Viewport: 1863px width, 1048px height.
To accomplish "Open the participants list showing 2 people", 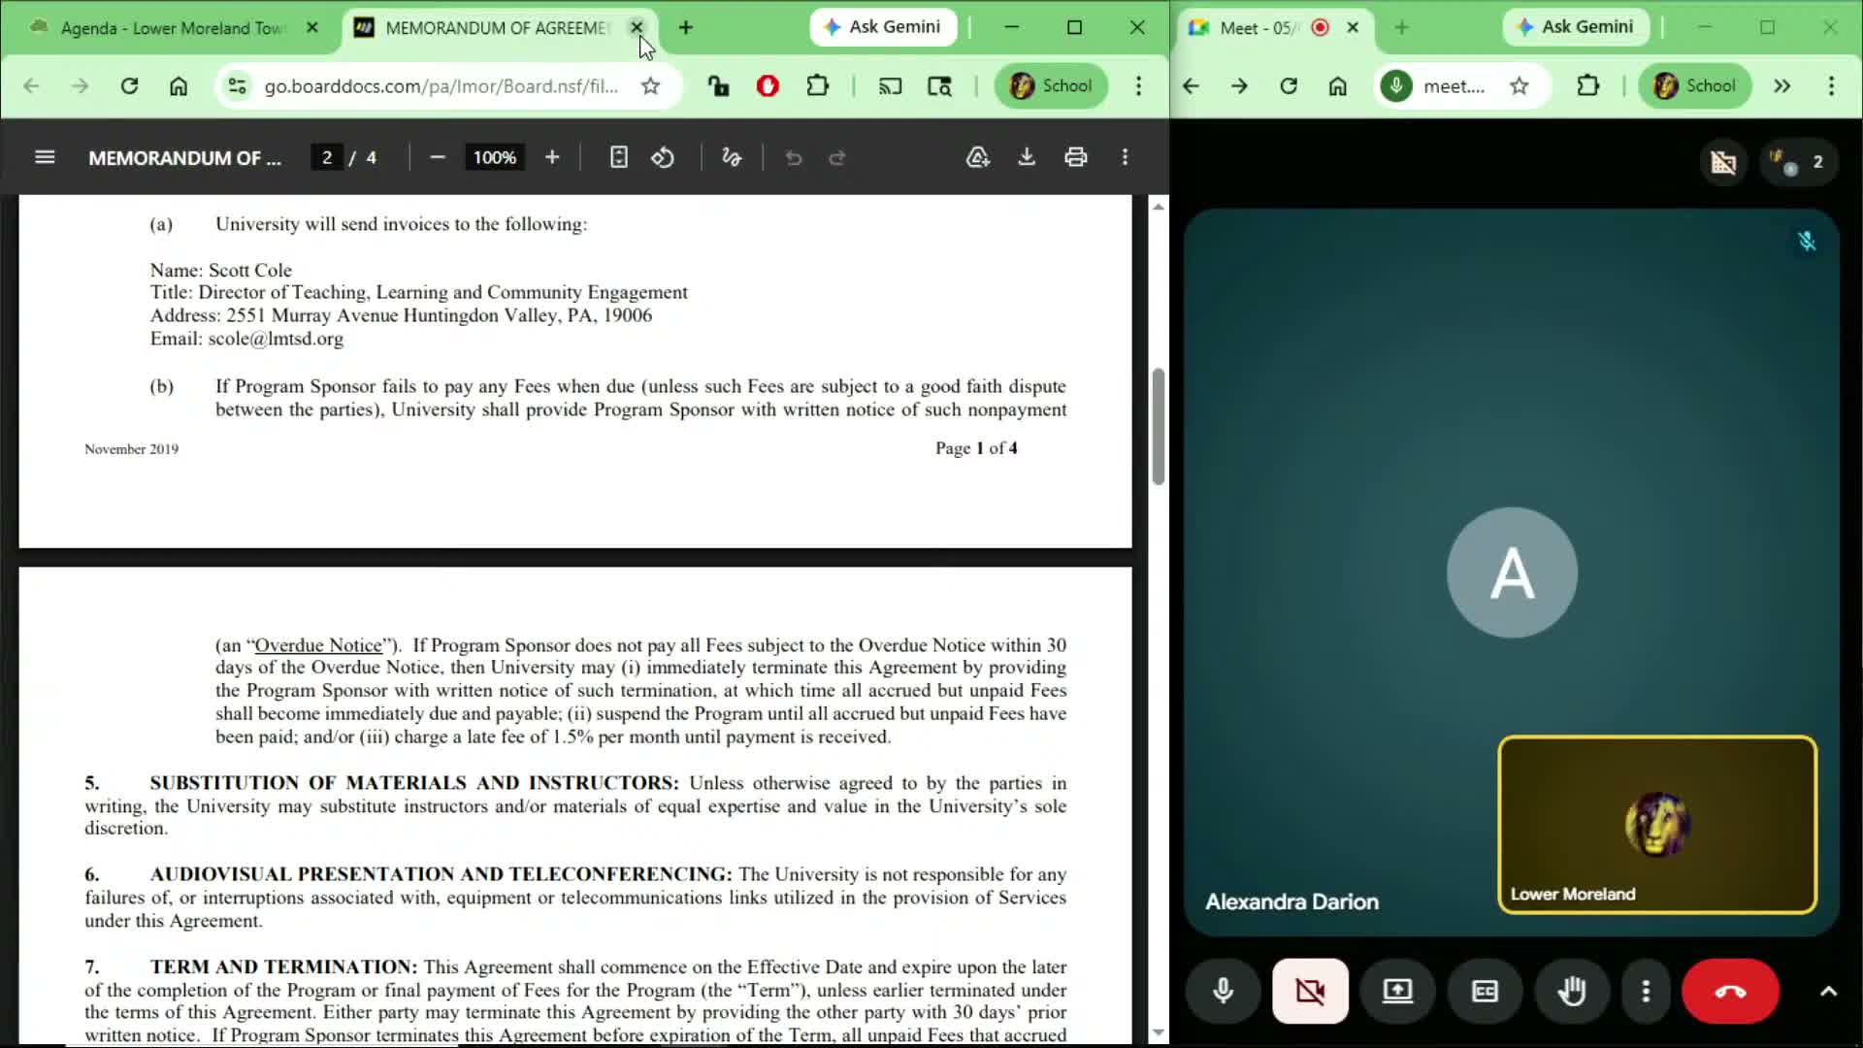I will [x=1798, y=162].
